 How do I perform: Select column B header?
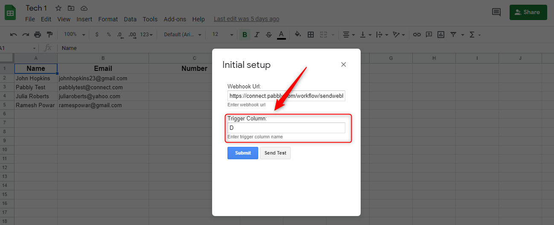103,58
